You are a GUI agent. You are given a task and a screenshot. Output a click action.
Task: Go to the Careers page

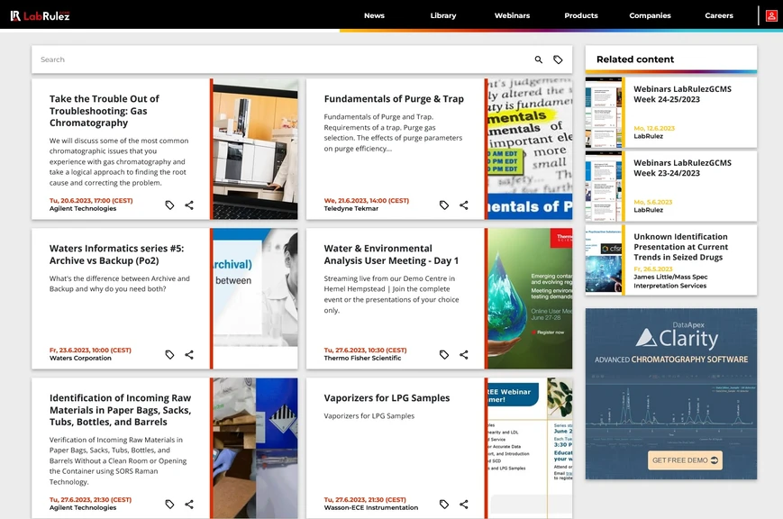[x=719, y=15]
